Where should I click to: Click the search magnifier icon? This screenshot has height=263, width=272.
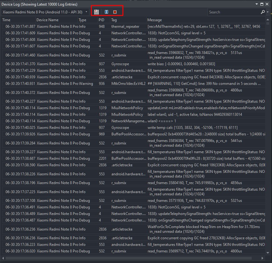[263, 12]
